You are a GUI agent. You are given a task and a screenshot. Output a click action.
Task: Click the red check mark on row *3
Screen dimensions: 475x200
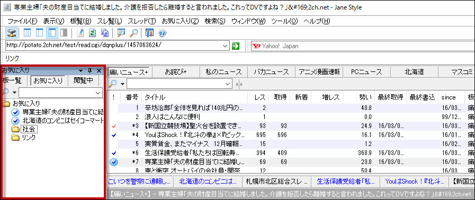[114, 126]
